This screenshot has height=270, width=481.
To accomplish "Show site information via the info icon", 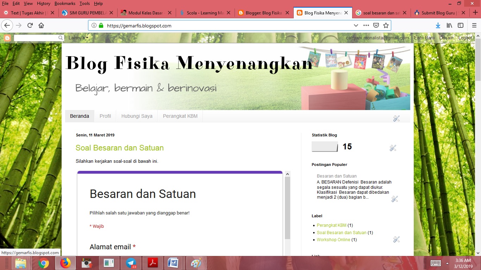I will tap(94, 25).
